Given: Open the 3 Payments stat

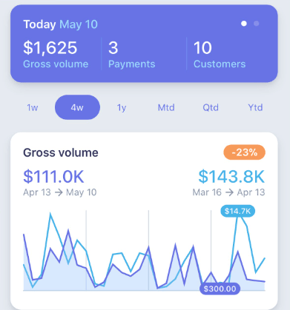Looking at the screenshot, I should pos(132,54).
